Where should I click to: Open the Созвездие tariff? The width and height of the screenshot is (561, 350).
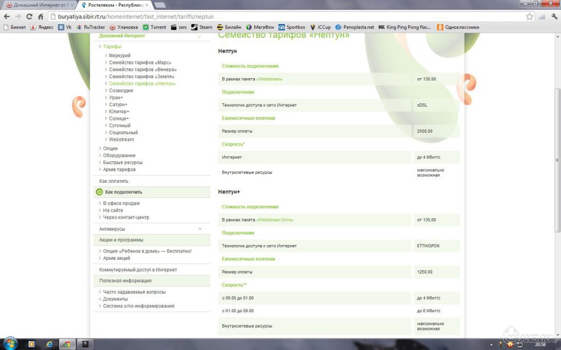pyautogui.click(x=121, y=91)
